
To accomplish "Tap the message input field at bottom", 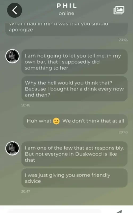I will click(54, 211).
